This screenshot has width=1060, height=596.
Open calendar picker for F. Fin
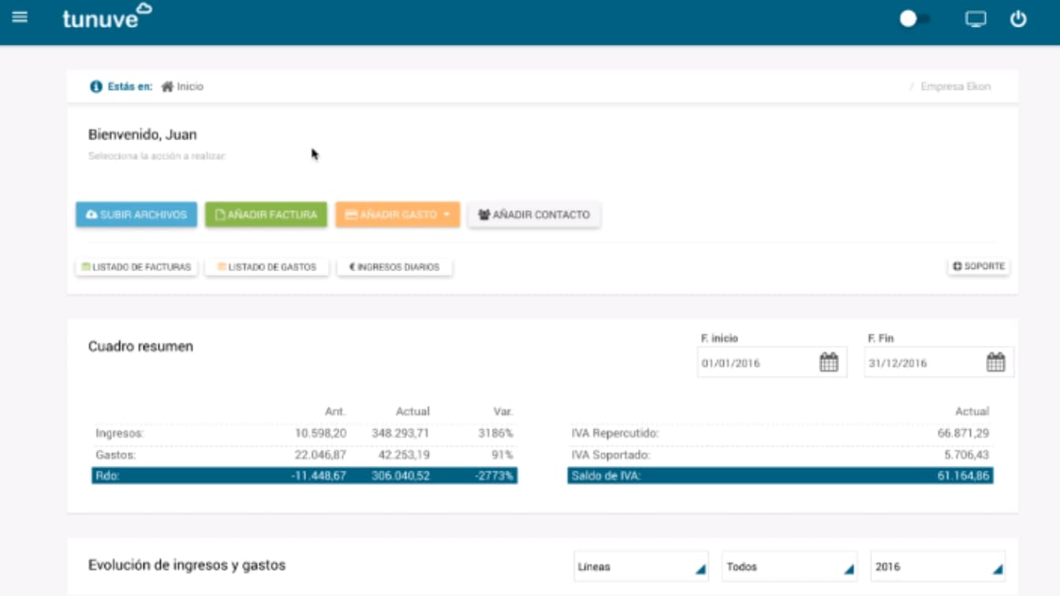click(996, 363)
